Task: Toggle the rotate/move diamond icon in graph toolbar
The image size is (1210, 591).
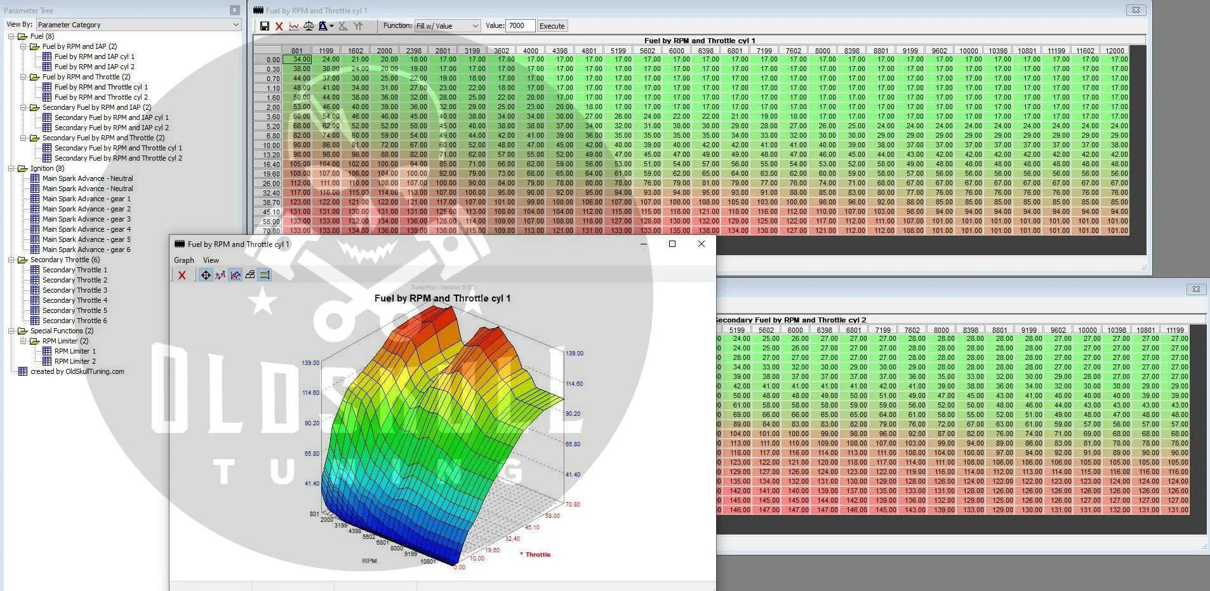Action: 206,275
